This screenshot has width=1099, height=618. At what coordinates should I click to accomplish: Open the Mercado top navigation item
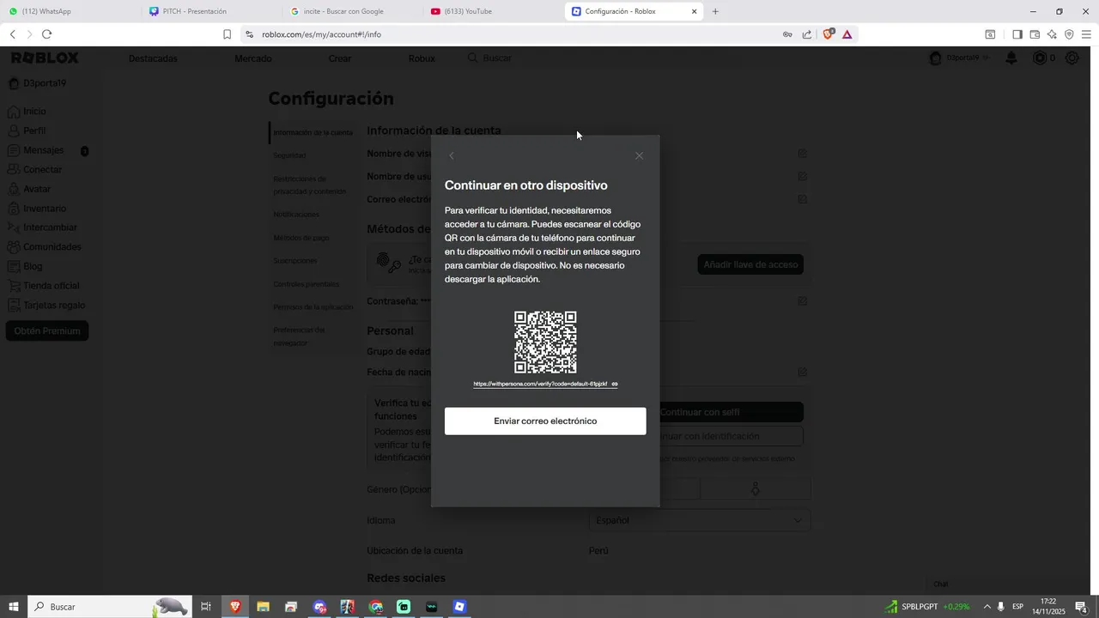(x=253, y=58)
